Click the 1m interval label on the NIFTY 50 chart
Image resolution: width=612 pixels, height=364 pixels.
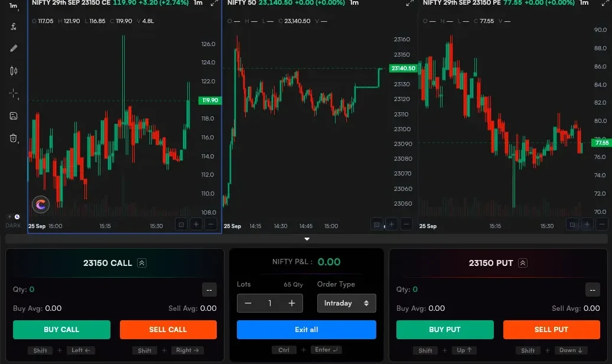click(354, 3)
